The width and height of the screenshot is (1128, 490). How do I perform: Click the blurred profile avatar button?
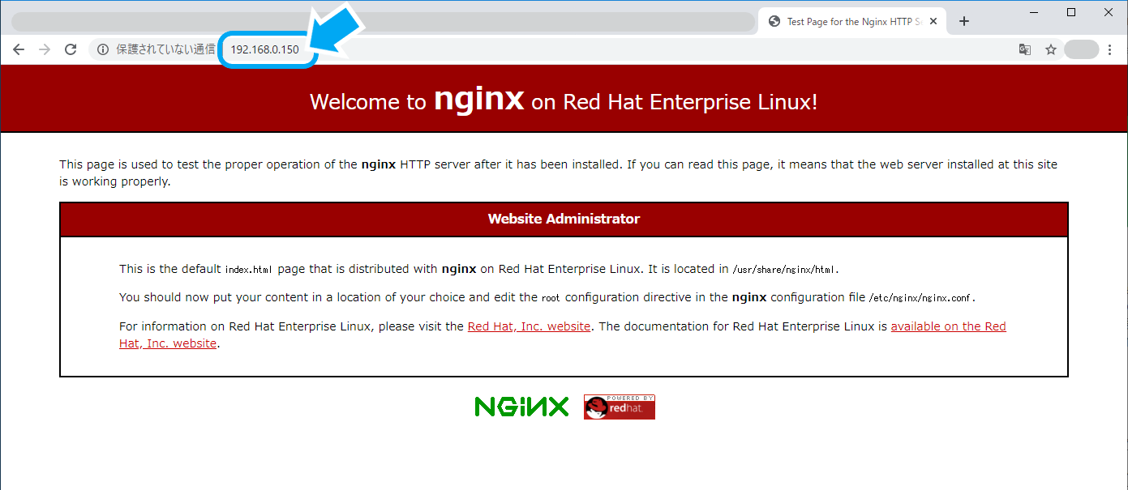click(x=1081, y=49)
